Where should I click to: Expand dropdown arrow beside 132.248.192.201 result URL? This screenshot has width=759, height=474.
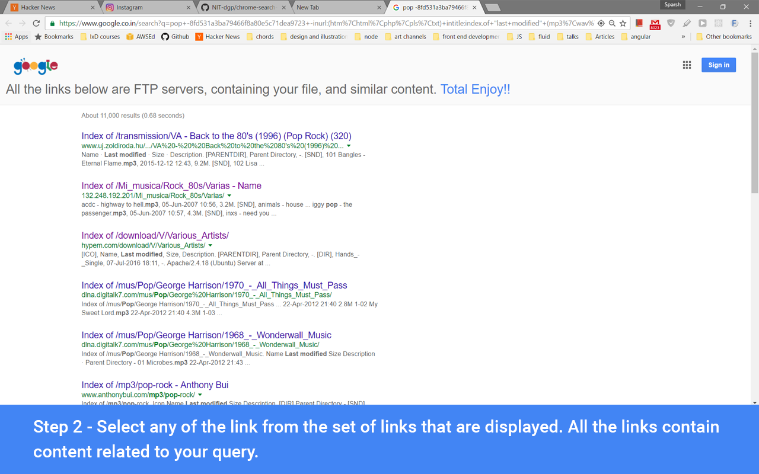tap(229, 196)
